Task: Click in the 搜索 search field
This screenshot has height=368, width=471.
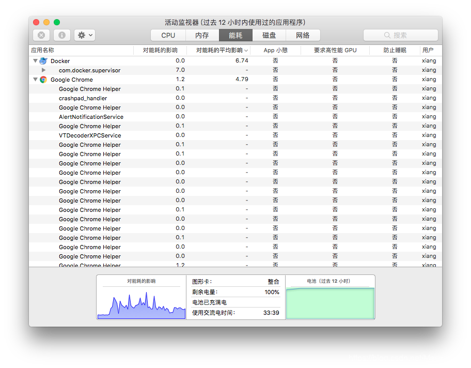Action: tap(400, 35)
